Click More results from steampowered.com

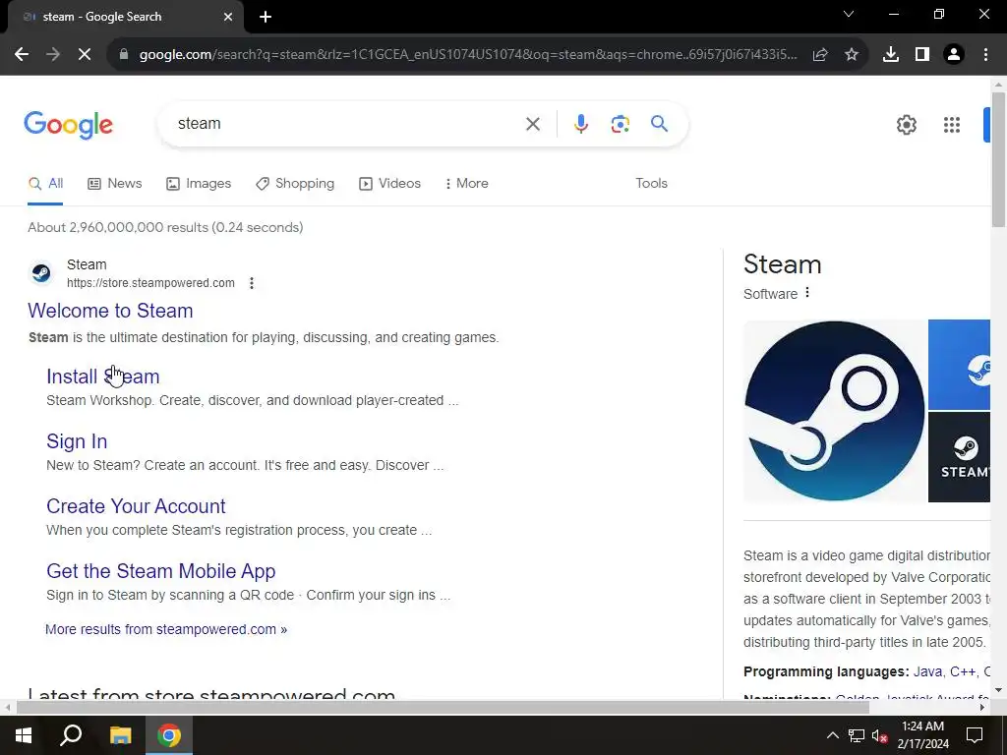pos(165,630)
